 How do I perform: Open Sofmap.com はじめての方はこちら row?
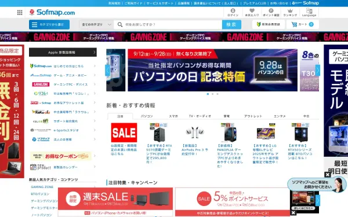63,66
